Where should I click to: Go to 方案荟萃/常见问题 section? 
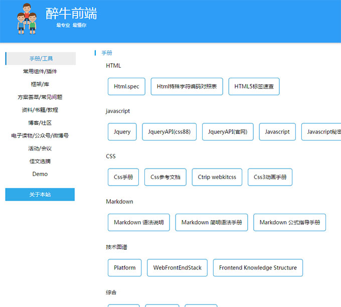point(40,97)
